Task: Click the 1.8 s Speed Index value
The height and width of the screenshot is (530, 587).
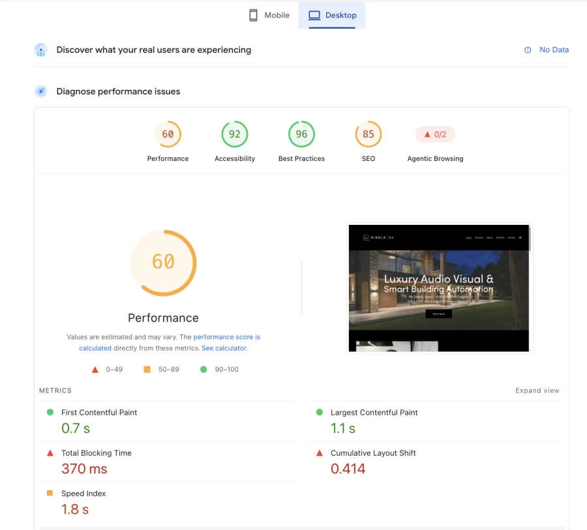Action: (x=75, y=509)
